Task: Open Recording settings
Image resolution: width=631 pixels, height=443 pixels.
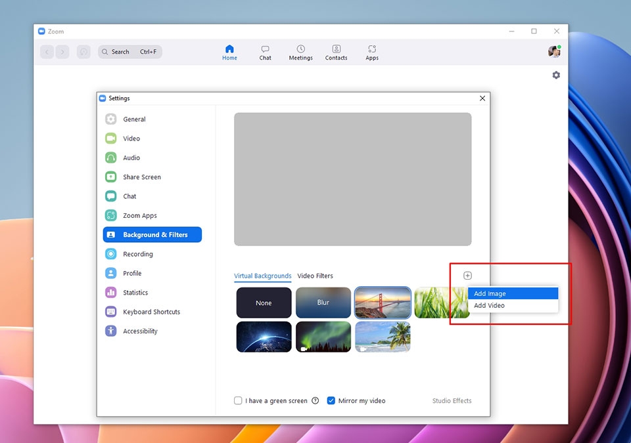Action: [153, 255]
